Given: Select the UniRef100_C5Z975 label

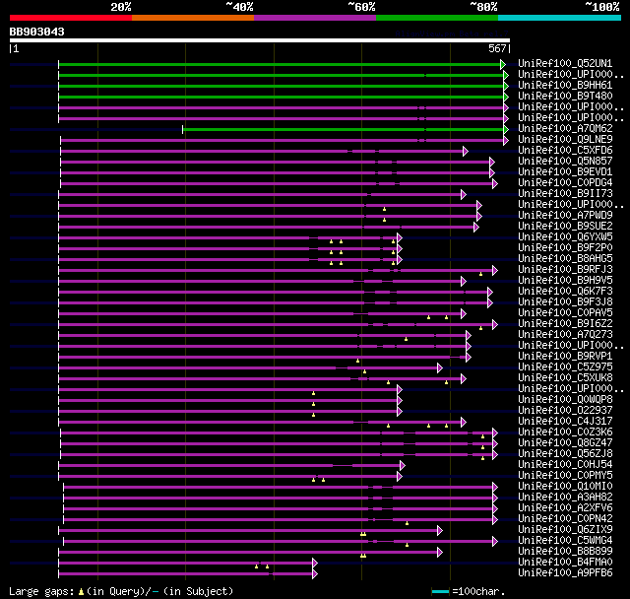Looking at the screenshot, I should pos(565,367).
